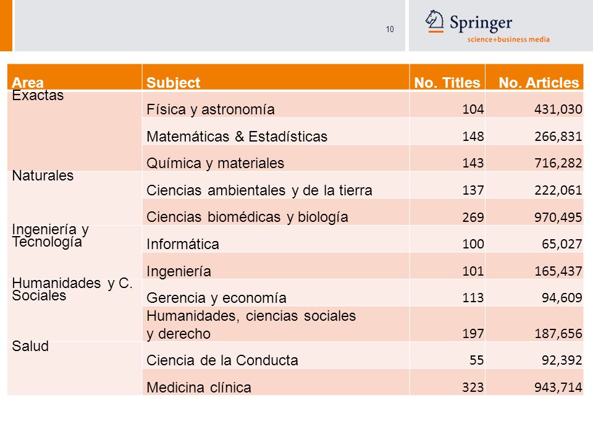Select the slide number 10

390,29
